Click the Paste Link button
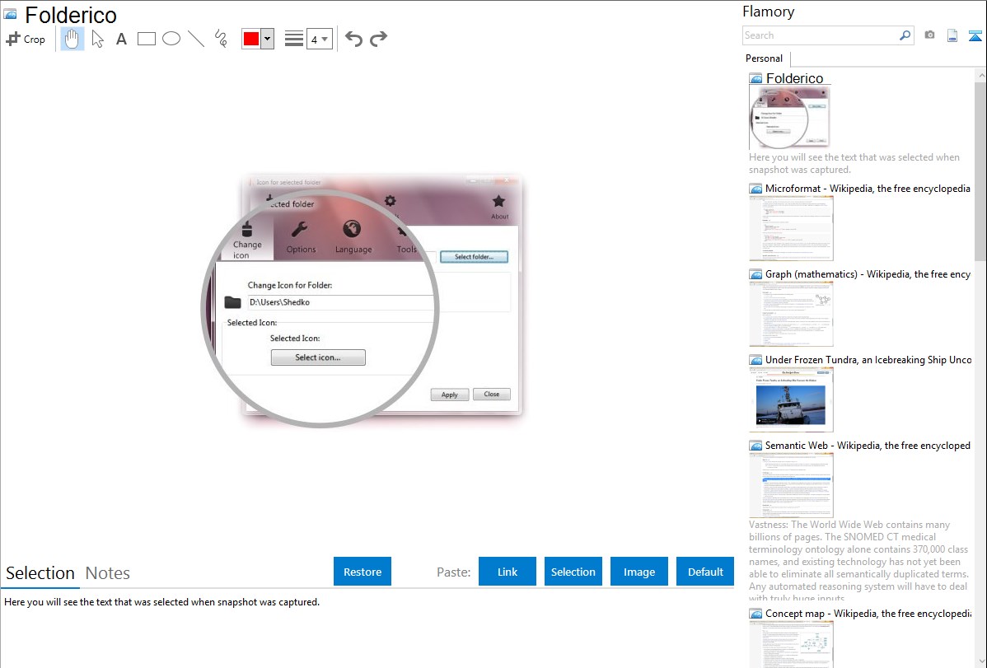Image resolution: width=987 pixels, height=668 pixels. click(x=508, y=572)
